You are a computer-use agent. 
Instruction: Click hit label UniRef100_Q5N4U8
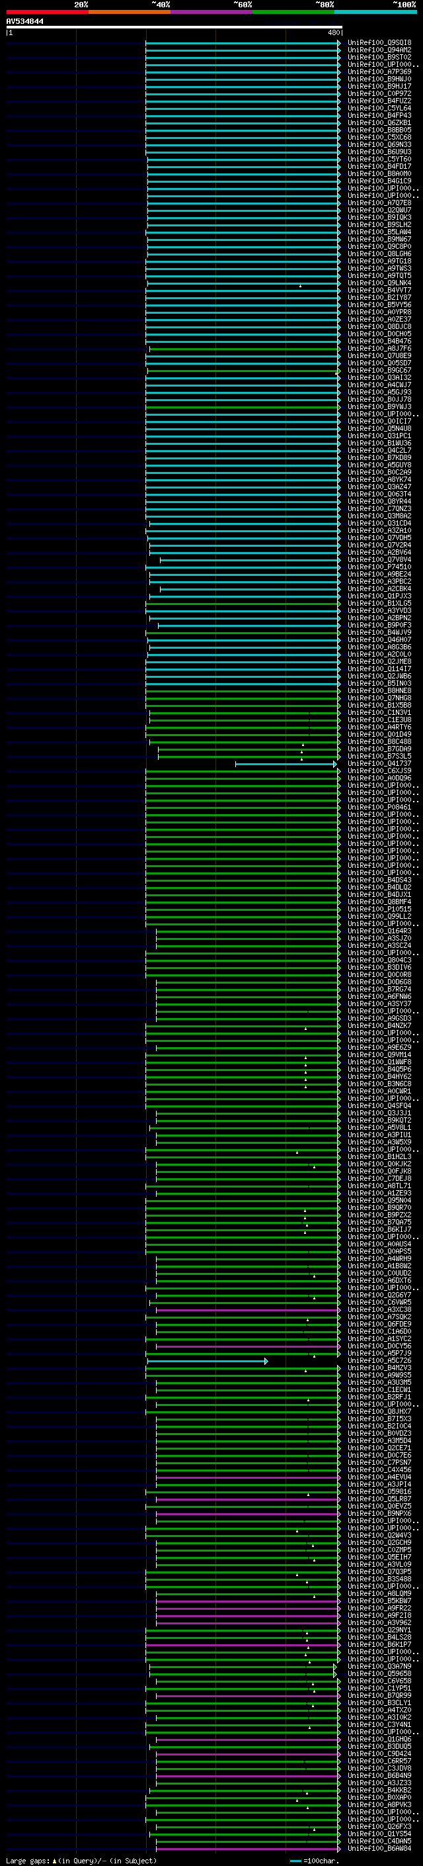coord(379,429)
